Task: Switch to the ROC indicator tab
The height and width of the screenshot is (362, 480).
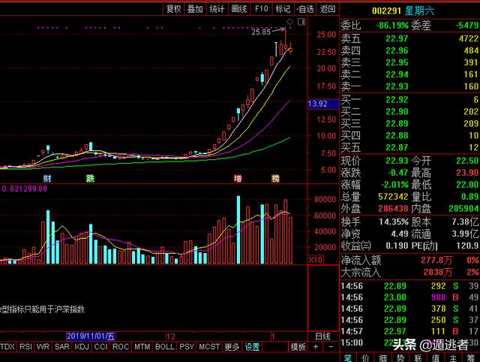Action: tap(120, 347)
